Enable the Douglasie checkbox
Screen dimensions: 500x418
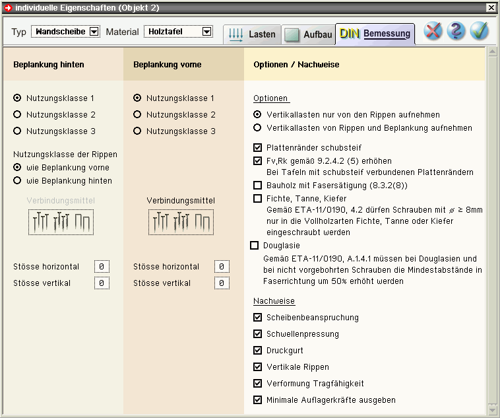coord(255,246)
